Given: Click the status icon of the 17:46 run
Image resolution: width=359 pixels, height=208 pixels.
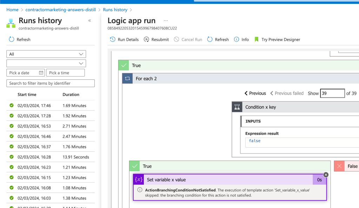Looking at the screenshot, I should (x=12, y=105).
